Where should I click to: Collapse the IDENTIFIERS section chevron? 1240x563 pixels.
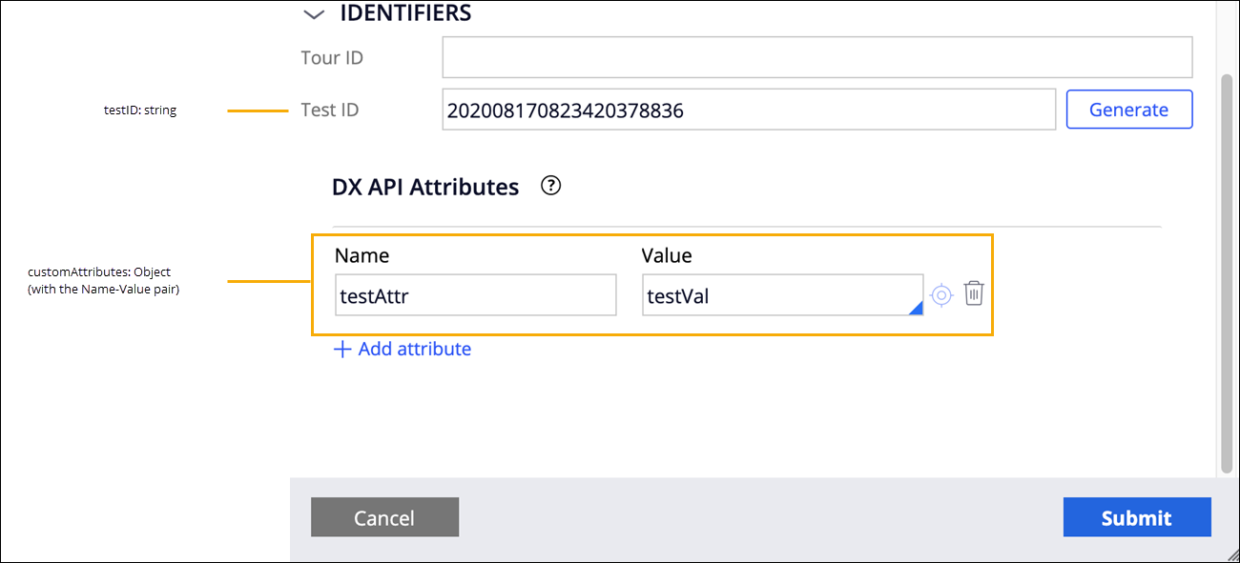pos(313,13)
